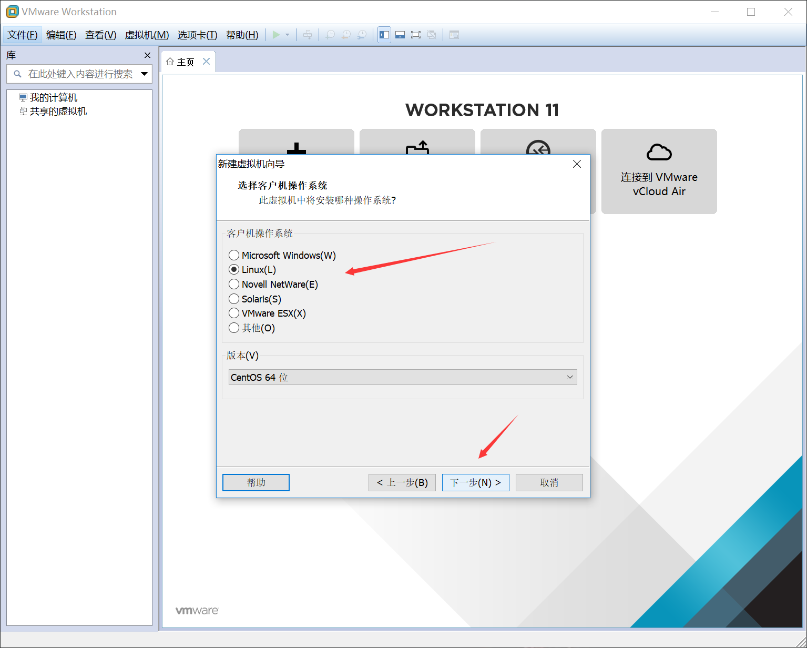Close the 库 library panel
The image size is (807, 648).
pyautogui.click(x=147, y=55)
